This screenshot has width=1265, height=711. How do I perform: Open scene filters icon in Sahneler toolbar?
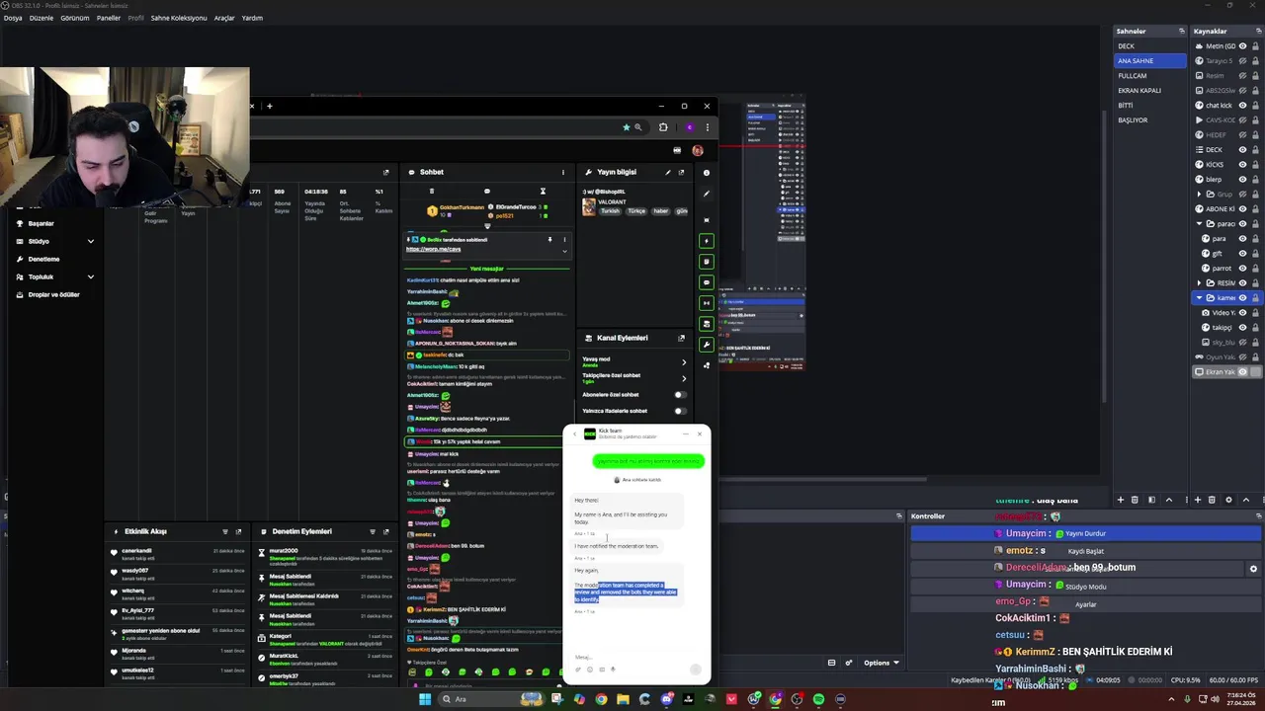1151,500
